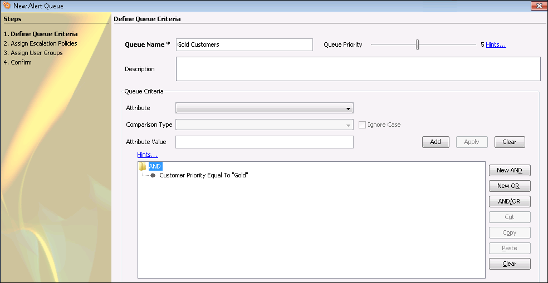Select Customer Priority Equal To "Gold" condition
548x283 pixels.
(204, 175)
